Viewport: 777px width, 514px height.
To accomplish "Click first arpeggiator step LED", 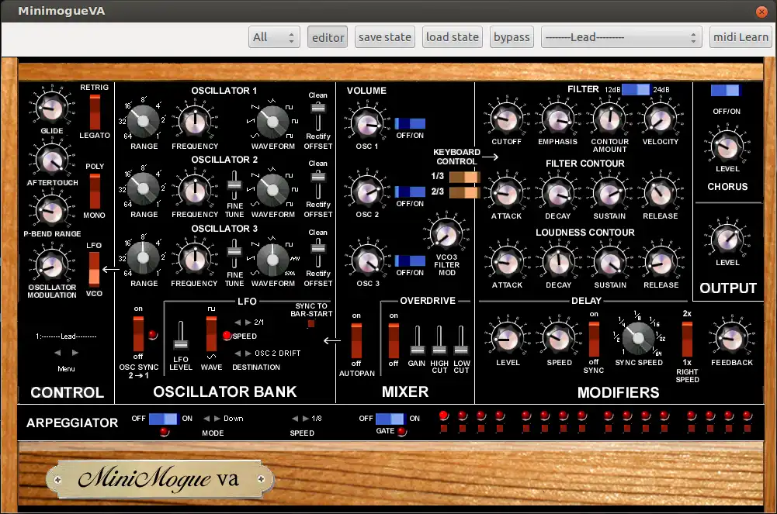I will coord(443,415).
